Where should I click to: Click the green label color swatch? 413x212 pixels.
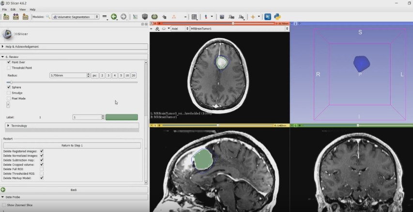click(122, 117)
